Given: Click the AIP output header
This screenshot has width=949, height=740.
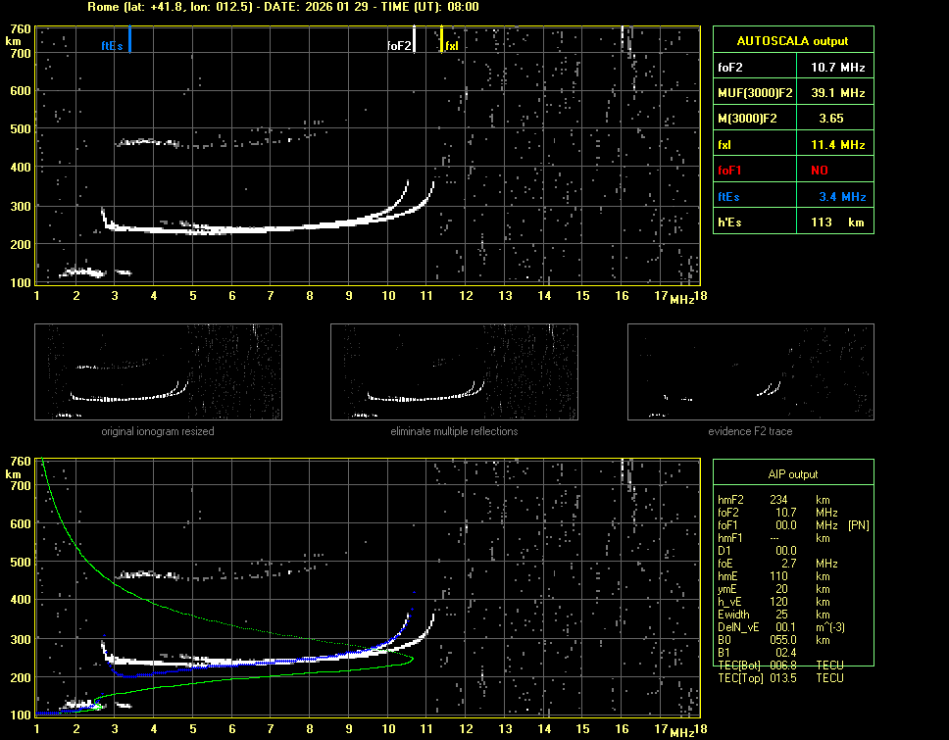Looking at the screenshot, I should pos(792,474).
